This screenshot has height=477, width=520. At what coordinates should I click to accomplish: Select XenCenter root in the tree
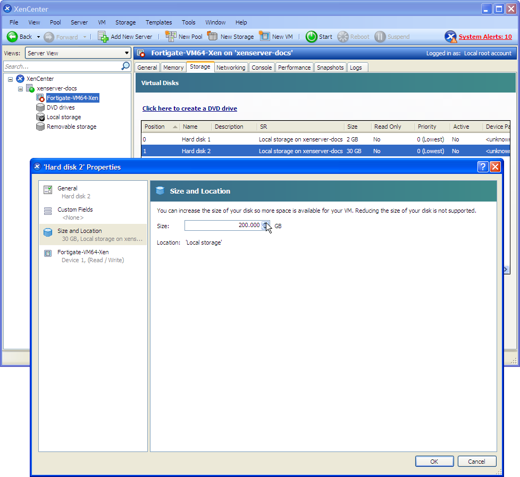click(x=40, y=79)
